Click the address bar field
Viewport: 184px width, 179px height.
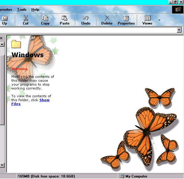[x=88, y=30]
